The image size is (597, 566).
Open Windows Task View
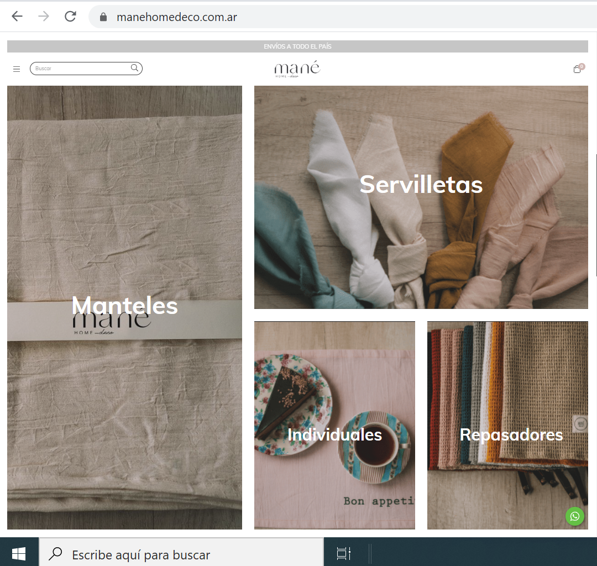(x=343, y=554)
